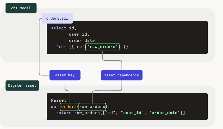
Task: Click the "asset key" button
Action: [65, 75]
